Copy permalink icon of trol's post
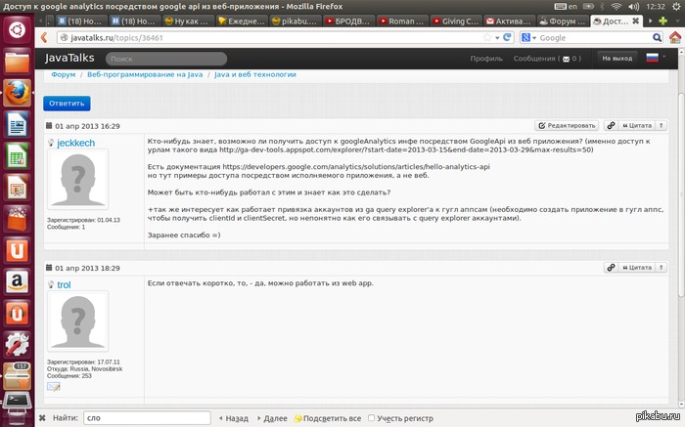The height and width of the screenshot is (427, 685). click(611, 268)
